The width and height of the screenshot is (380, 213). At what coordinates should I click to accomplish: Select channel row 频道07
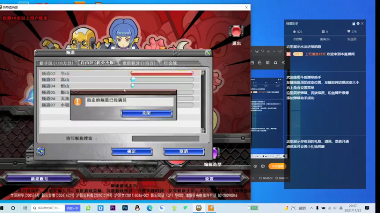click(55, 105)
